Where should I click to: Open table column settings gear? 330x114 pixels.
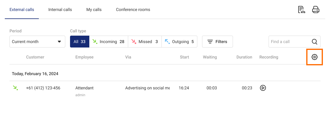pyautogui.click(x=315, y=57)
